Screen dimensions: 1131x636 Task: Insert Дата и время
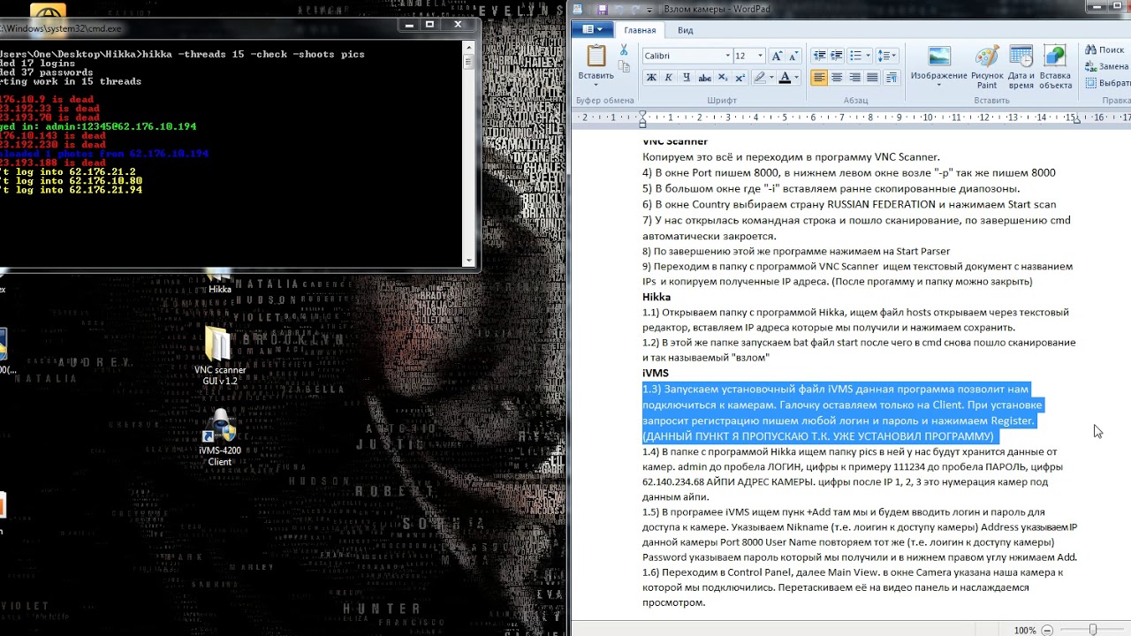coord(1021,67)
